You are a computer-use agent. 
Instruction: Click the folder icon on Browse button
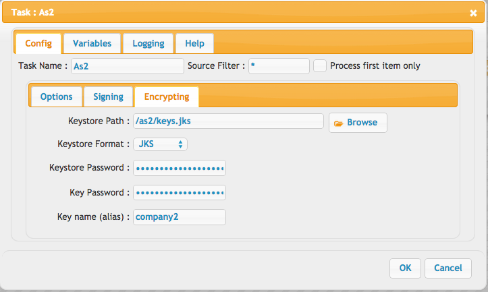pyautogui.click(x=338, y=123)
